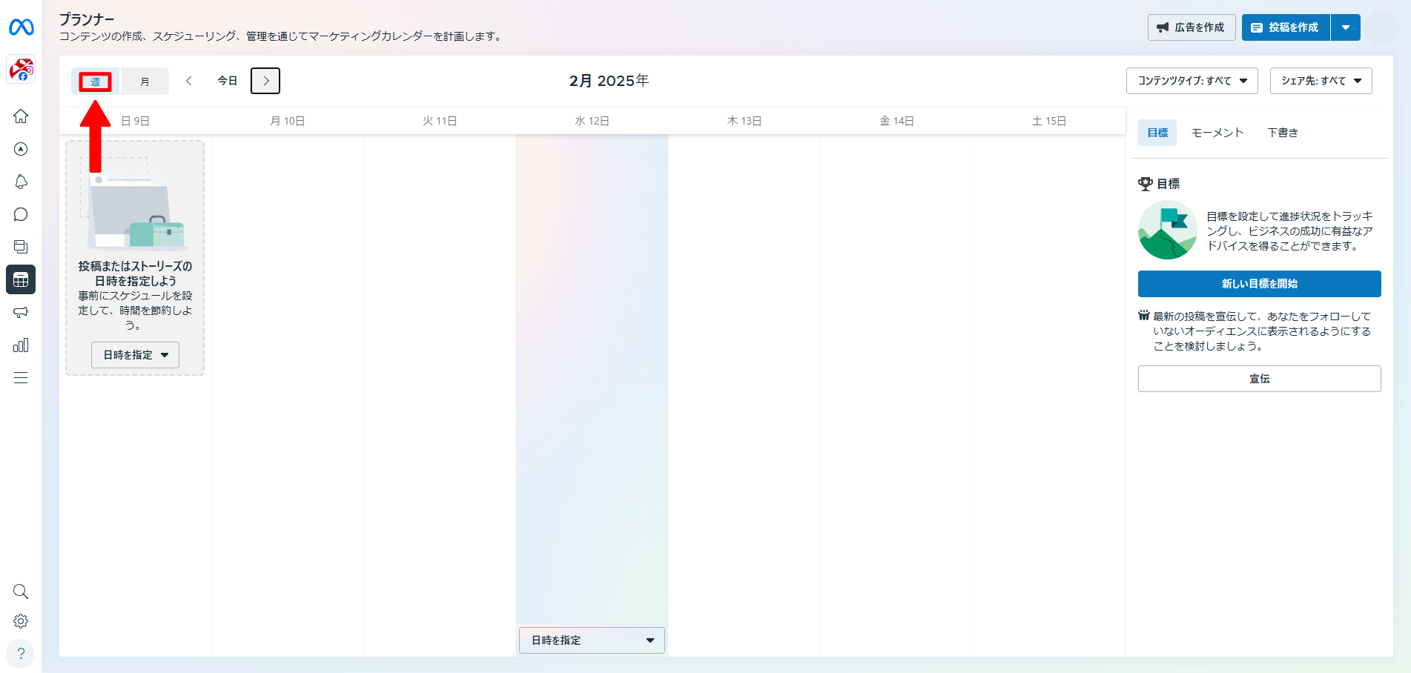1411x673 pixels.
Task: Open the arrow beside 投稿を作成
Action: [1346, 27]
